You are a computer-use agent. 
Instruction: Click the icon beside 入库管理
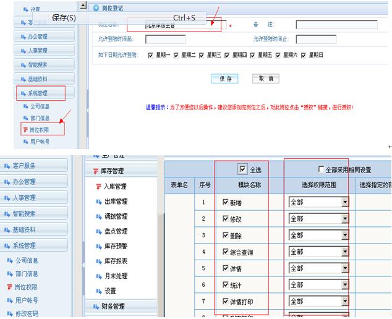[98, 186]
